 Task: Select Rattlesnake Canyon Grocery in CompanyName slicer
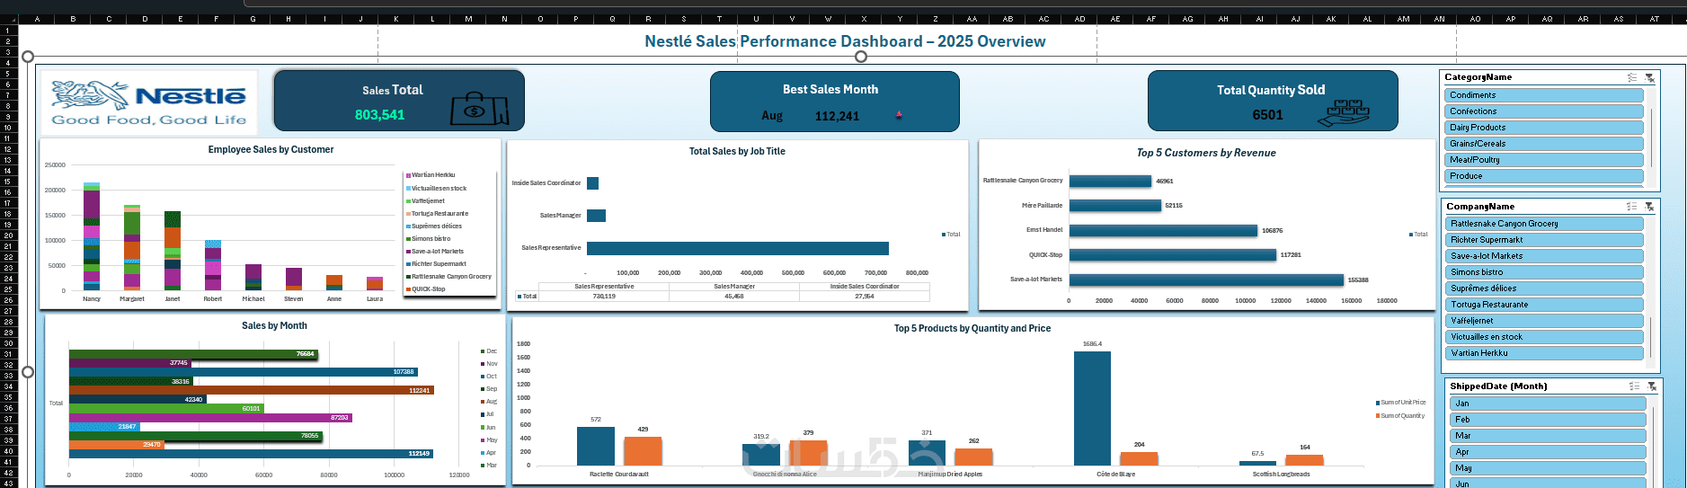1544,224
